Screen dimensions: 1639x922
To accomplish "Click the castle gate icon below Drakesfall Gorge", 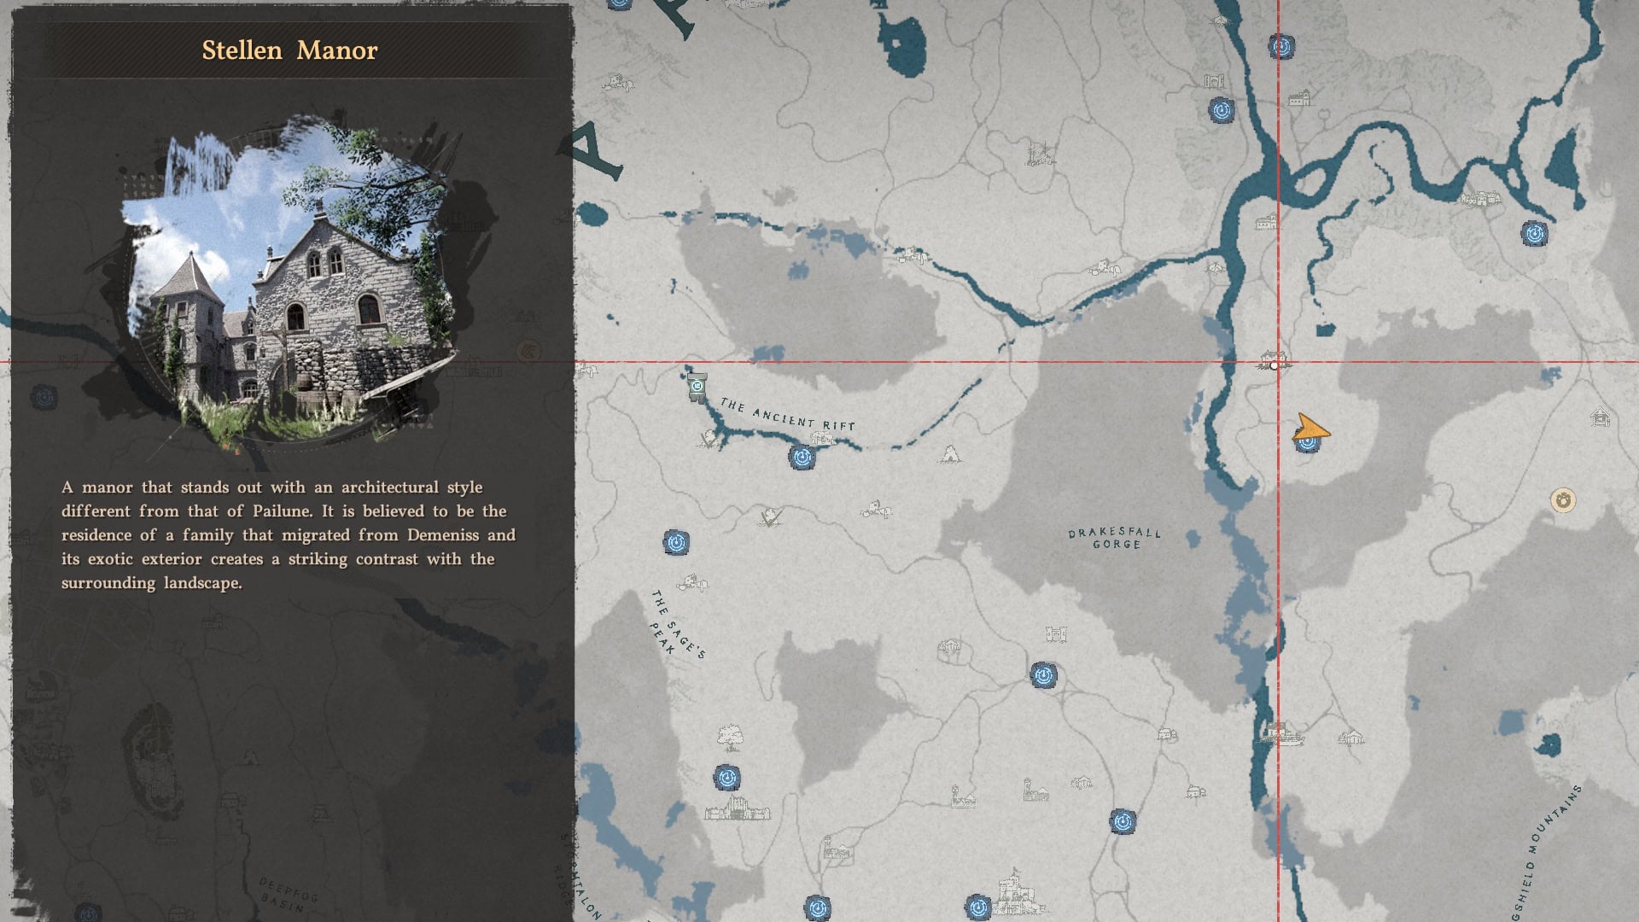I will coord(1056,634).
